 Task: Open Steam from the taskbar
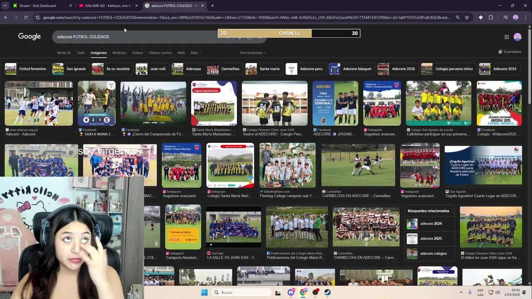[328, 292]
